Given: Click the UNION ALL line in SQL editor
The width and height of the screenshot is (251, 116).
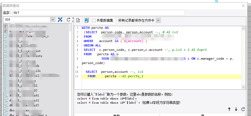Looking at the screenshot, I should click(92, 45).
